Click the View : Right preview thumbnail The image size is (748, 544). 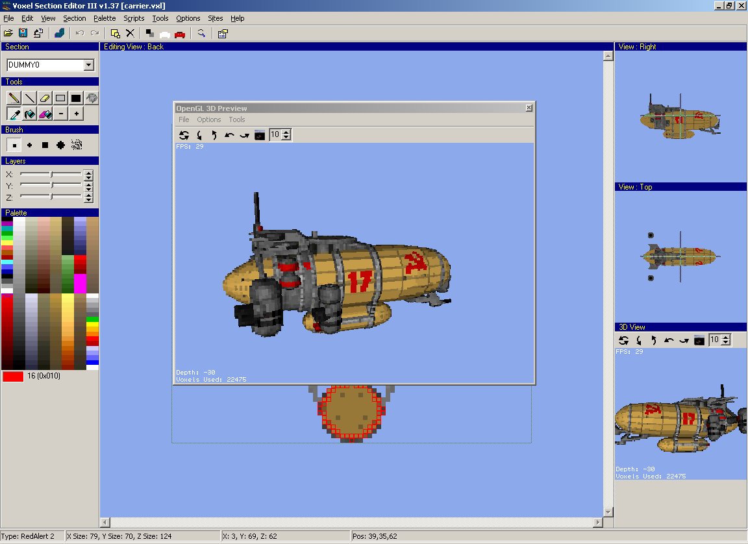[x=680, y=116]
